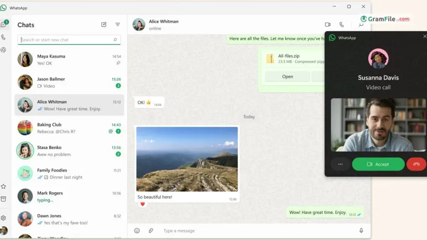Viewport: 427px width, 240px height.
Task: Open Archived chats in the sidebar
Action: point(3,199)
